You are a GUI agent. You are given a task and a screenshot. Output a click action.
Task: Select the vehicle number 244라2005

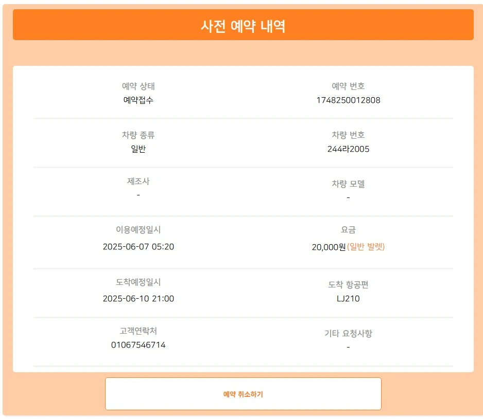click(349, 149)
